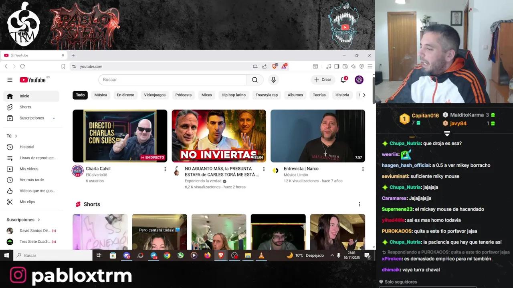Screen dimensions: 513x288
Task: Select Shorts in the YouTube sidebar
Action: [25, 107]
